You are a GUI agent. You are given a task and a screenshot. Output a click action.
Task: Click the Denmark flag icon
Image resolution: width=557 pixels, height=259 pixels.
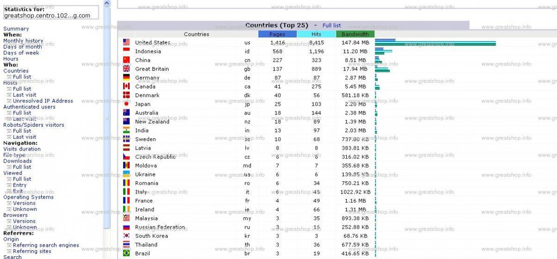(126, 95)
